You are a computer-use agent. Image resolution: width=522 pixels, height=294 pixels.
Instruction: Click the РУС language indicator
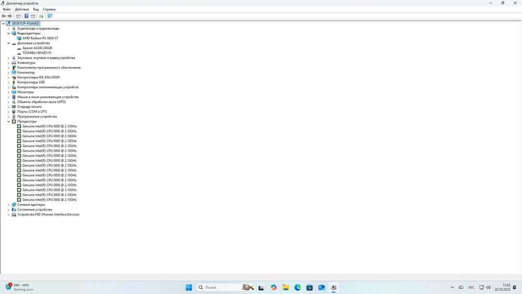(471, 287)
